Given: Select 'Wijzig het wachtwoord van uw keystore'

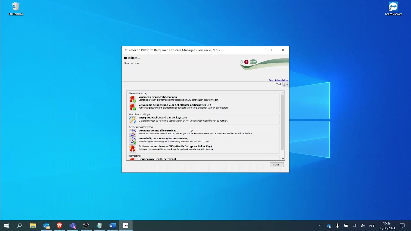Looking at the screenshot, I should coord(162,118).
